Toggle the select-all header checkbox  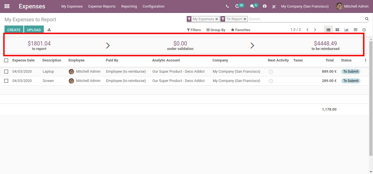(x=6, y=60)
